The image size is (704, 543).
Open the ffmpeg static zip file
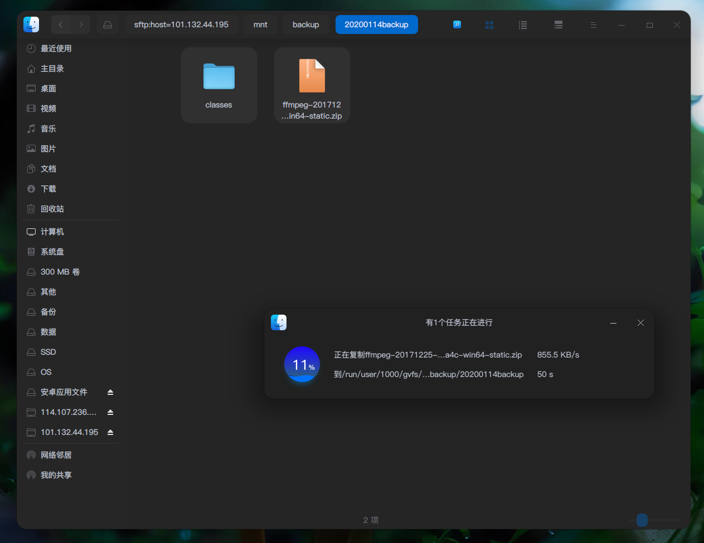[x=312, y=85]
